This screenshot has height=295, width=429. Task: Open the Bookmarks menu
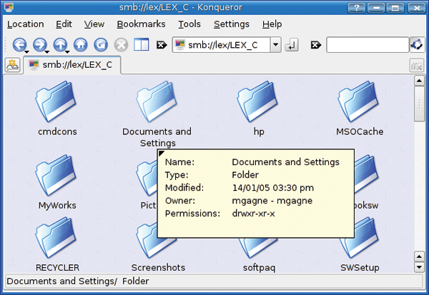click(x=141, y=24)
